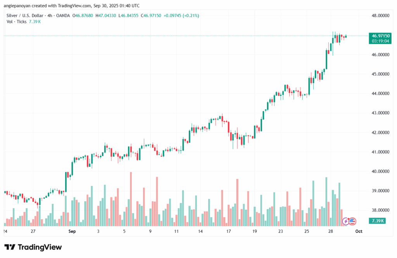Image resolution: width=397 pixels, height=258 pixels.
Task: Click the 'Sep' label on time axis
Action: (x=72, y=231)
